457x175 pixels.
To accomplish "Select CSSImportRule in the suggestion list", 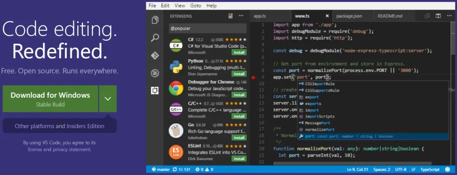I will click(x=373, y=84).
